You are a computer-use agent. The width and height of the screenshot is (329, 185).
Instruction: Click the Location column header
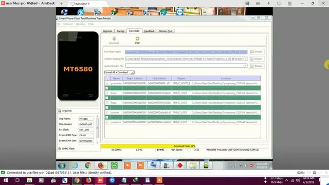tap(226, 79)
